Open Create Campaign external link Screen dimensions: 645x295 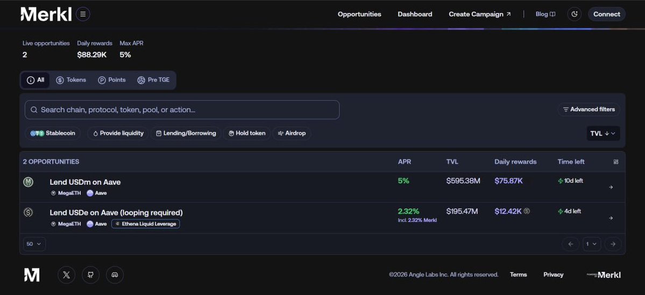point(480,15)
